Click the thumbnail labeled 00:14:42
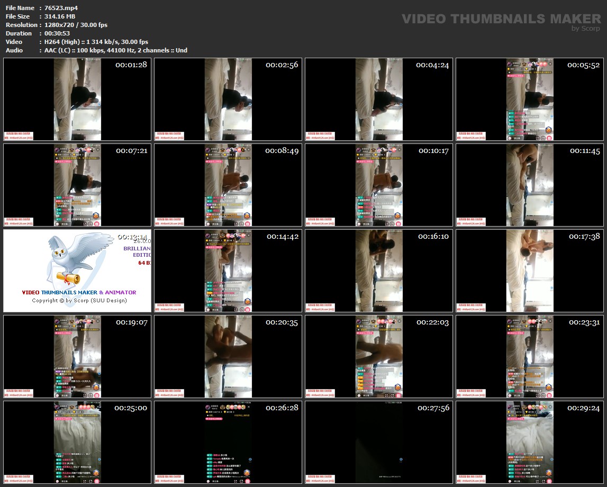 [228, 270]
